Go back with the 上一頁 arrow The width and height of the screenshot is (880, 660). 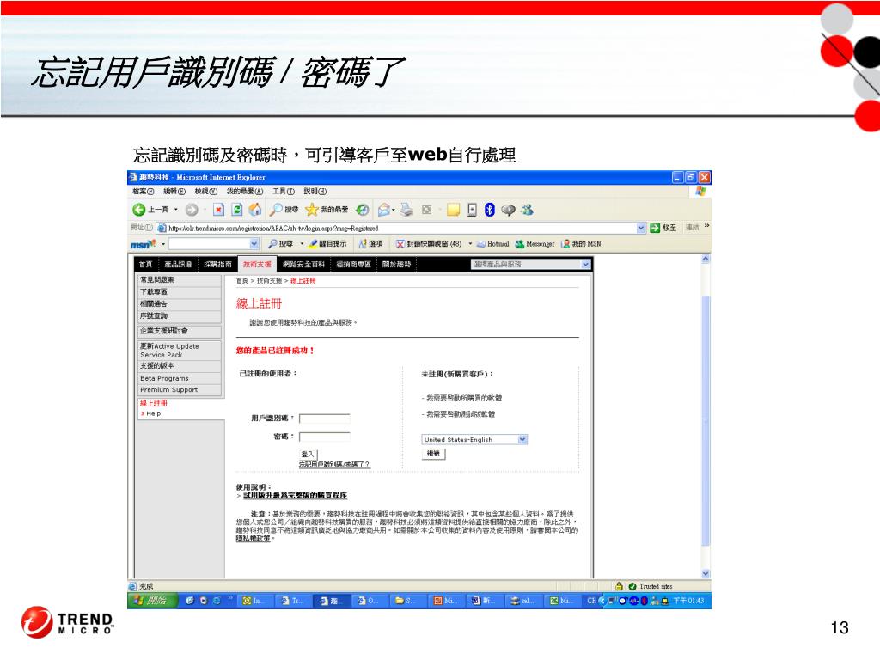(150, 210)
